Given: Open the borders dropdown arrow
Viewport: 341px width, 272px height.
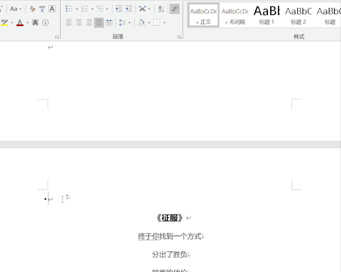Looking at the screenshot, I should (164, 22).
